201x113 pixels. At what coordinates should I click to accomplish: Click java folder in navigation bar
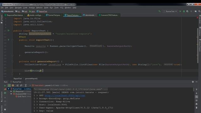[x=32, y=11]
